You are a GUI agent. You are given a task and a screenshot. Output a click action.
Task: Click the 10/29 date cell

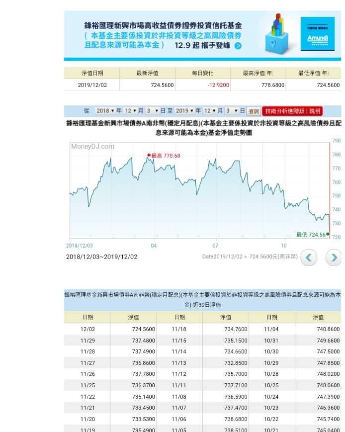coord(271,363)
